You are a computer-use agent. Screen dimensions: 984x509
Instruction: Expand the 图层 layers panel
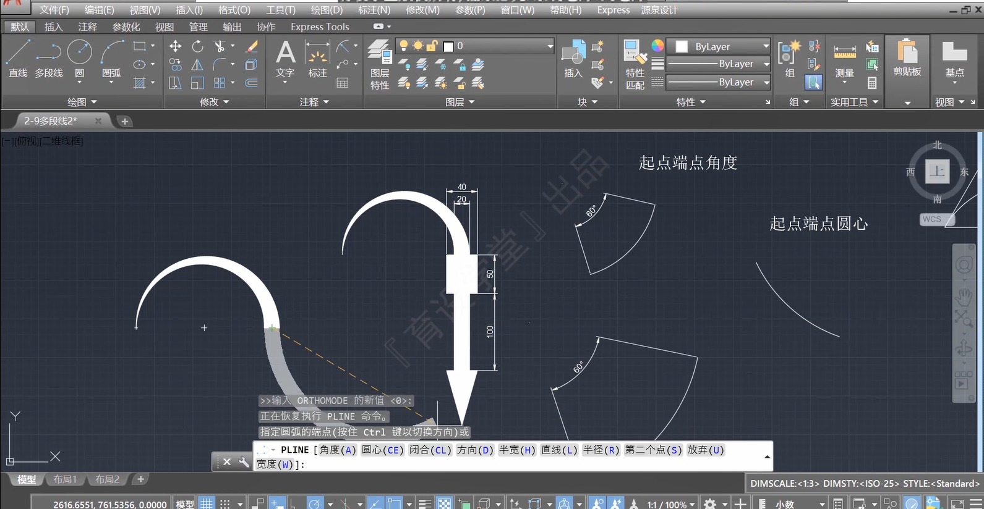click(x=460, y=102)
